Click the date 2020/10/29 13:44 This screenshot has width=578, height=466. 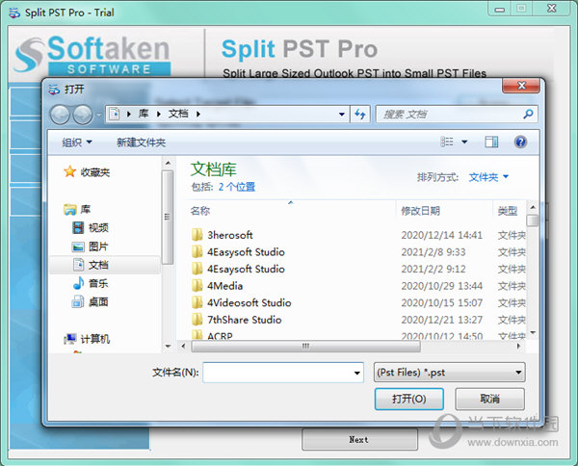coord(441,286)
